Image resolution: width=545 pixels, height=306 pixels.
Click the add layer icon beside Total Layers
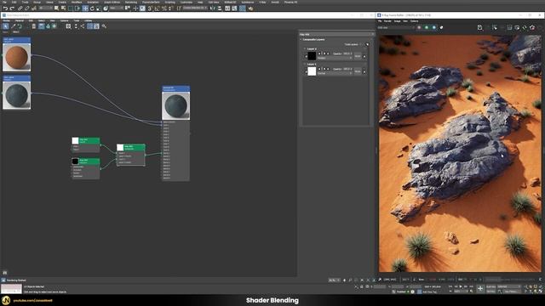tap(367, 44)
